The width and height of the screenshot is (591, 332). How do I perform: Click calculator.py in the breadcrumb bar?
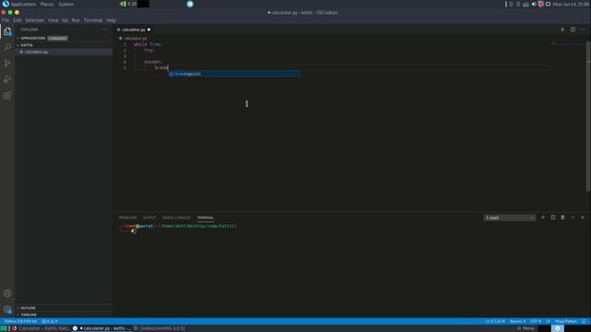[x=136, y=39]
